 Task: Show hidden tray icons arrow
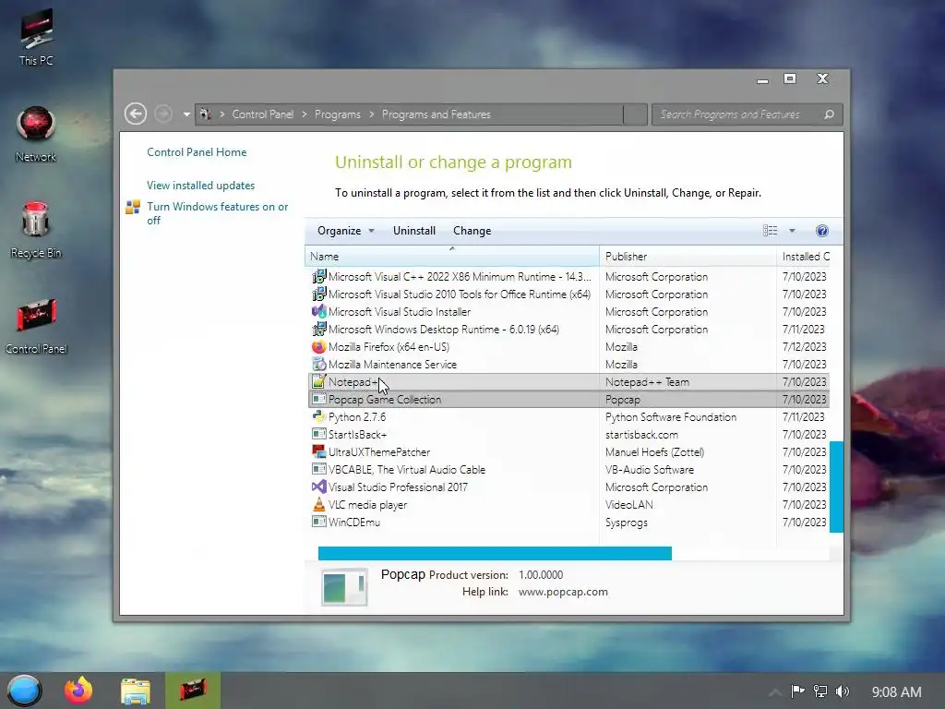click(775, 692)
